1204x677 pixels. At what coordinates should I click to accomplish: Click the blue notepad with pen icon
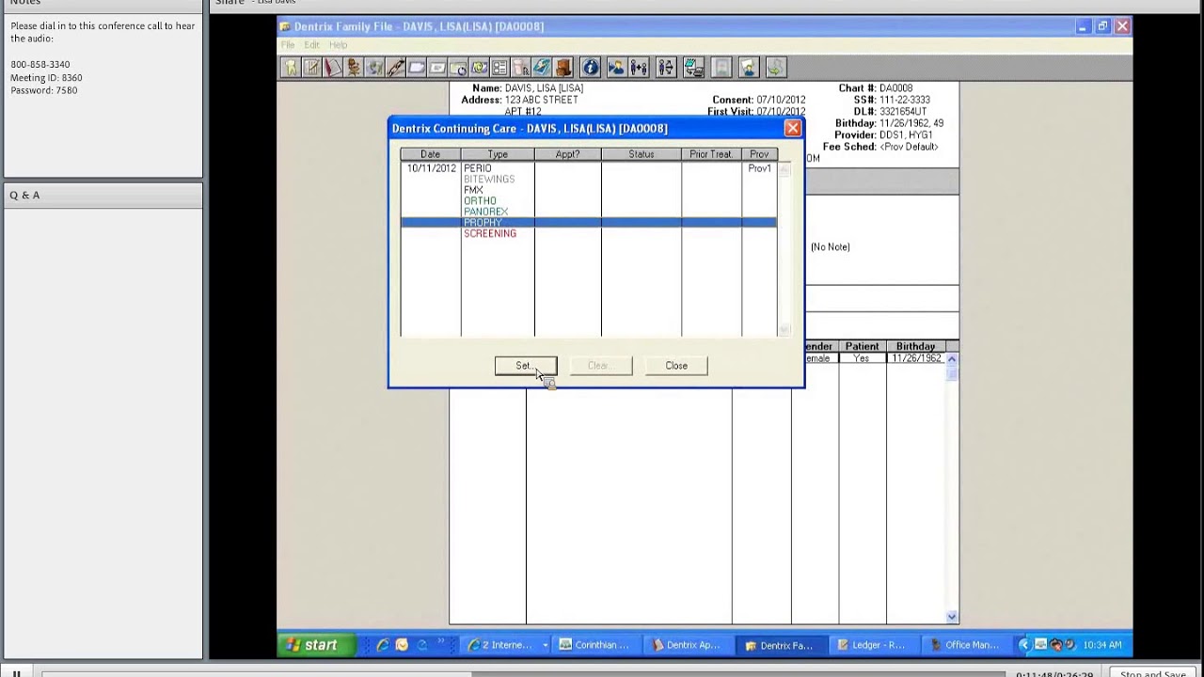542,68
